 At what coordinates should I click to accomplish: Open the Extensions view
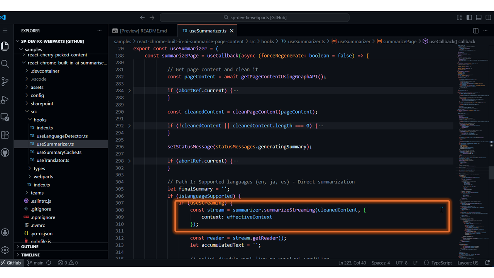coord(5,135)
